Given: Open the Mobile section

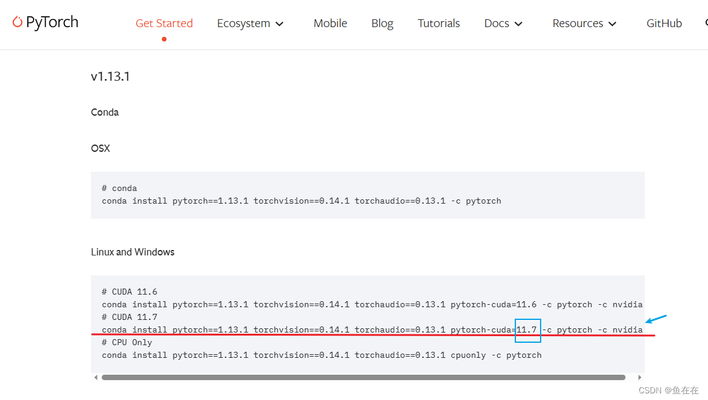Looking at the screenshot, I should click(x=330, y=23).
